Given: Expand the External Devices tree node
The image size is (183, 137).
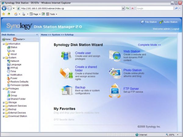Looking at the screenshot, I should tap(3, 113).
